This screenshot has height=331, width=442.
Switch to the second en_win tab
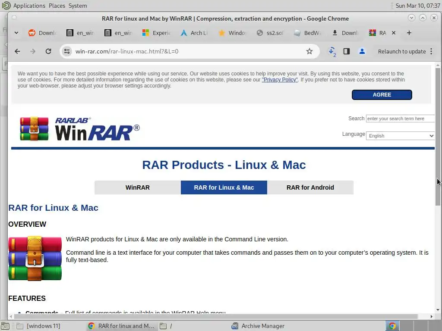tap(119, 33)
